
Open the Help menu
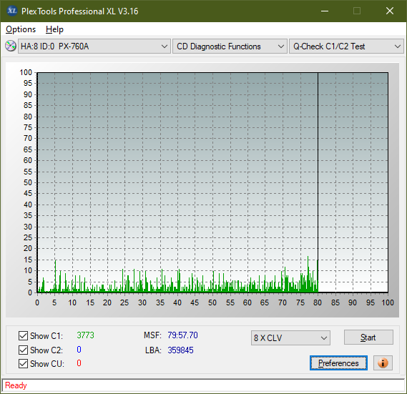point(54,29)
